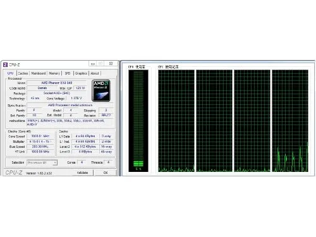Click the CPU-Z app icon in title bar
Screen dimensions: 316x237
[x=6, y=64]
